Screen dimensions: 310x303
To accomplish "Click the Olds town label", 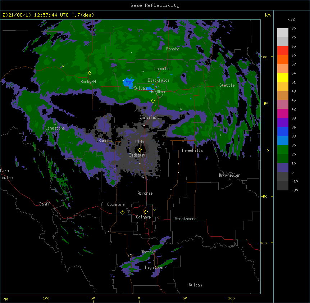I will click(140, 142).
